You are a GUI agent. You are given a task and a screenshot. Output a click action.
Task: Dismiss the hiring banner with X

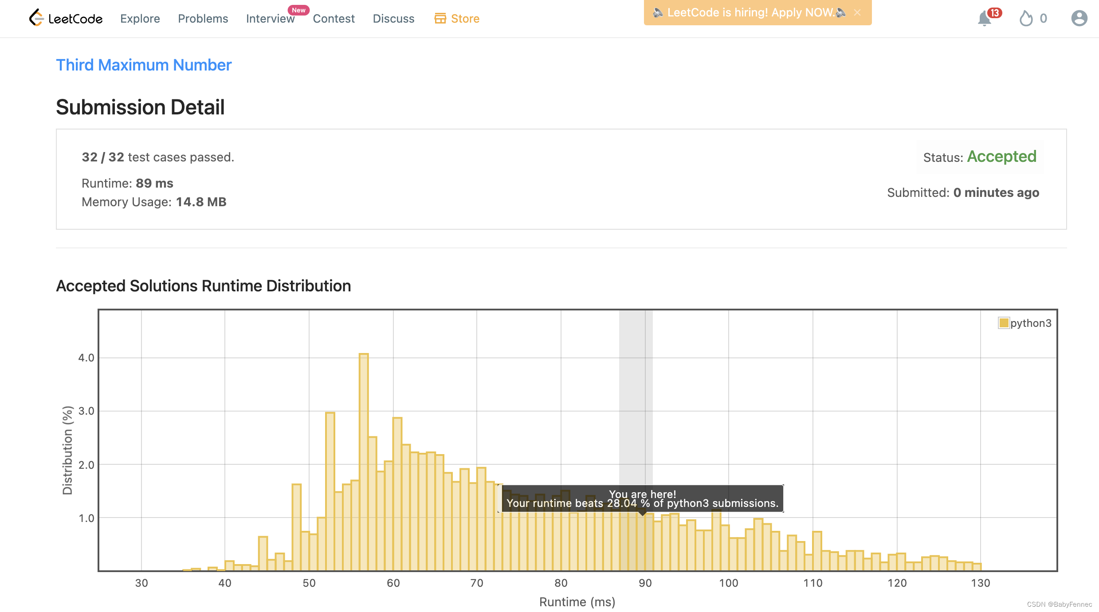click(x=857, y=13)
